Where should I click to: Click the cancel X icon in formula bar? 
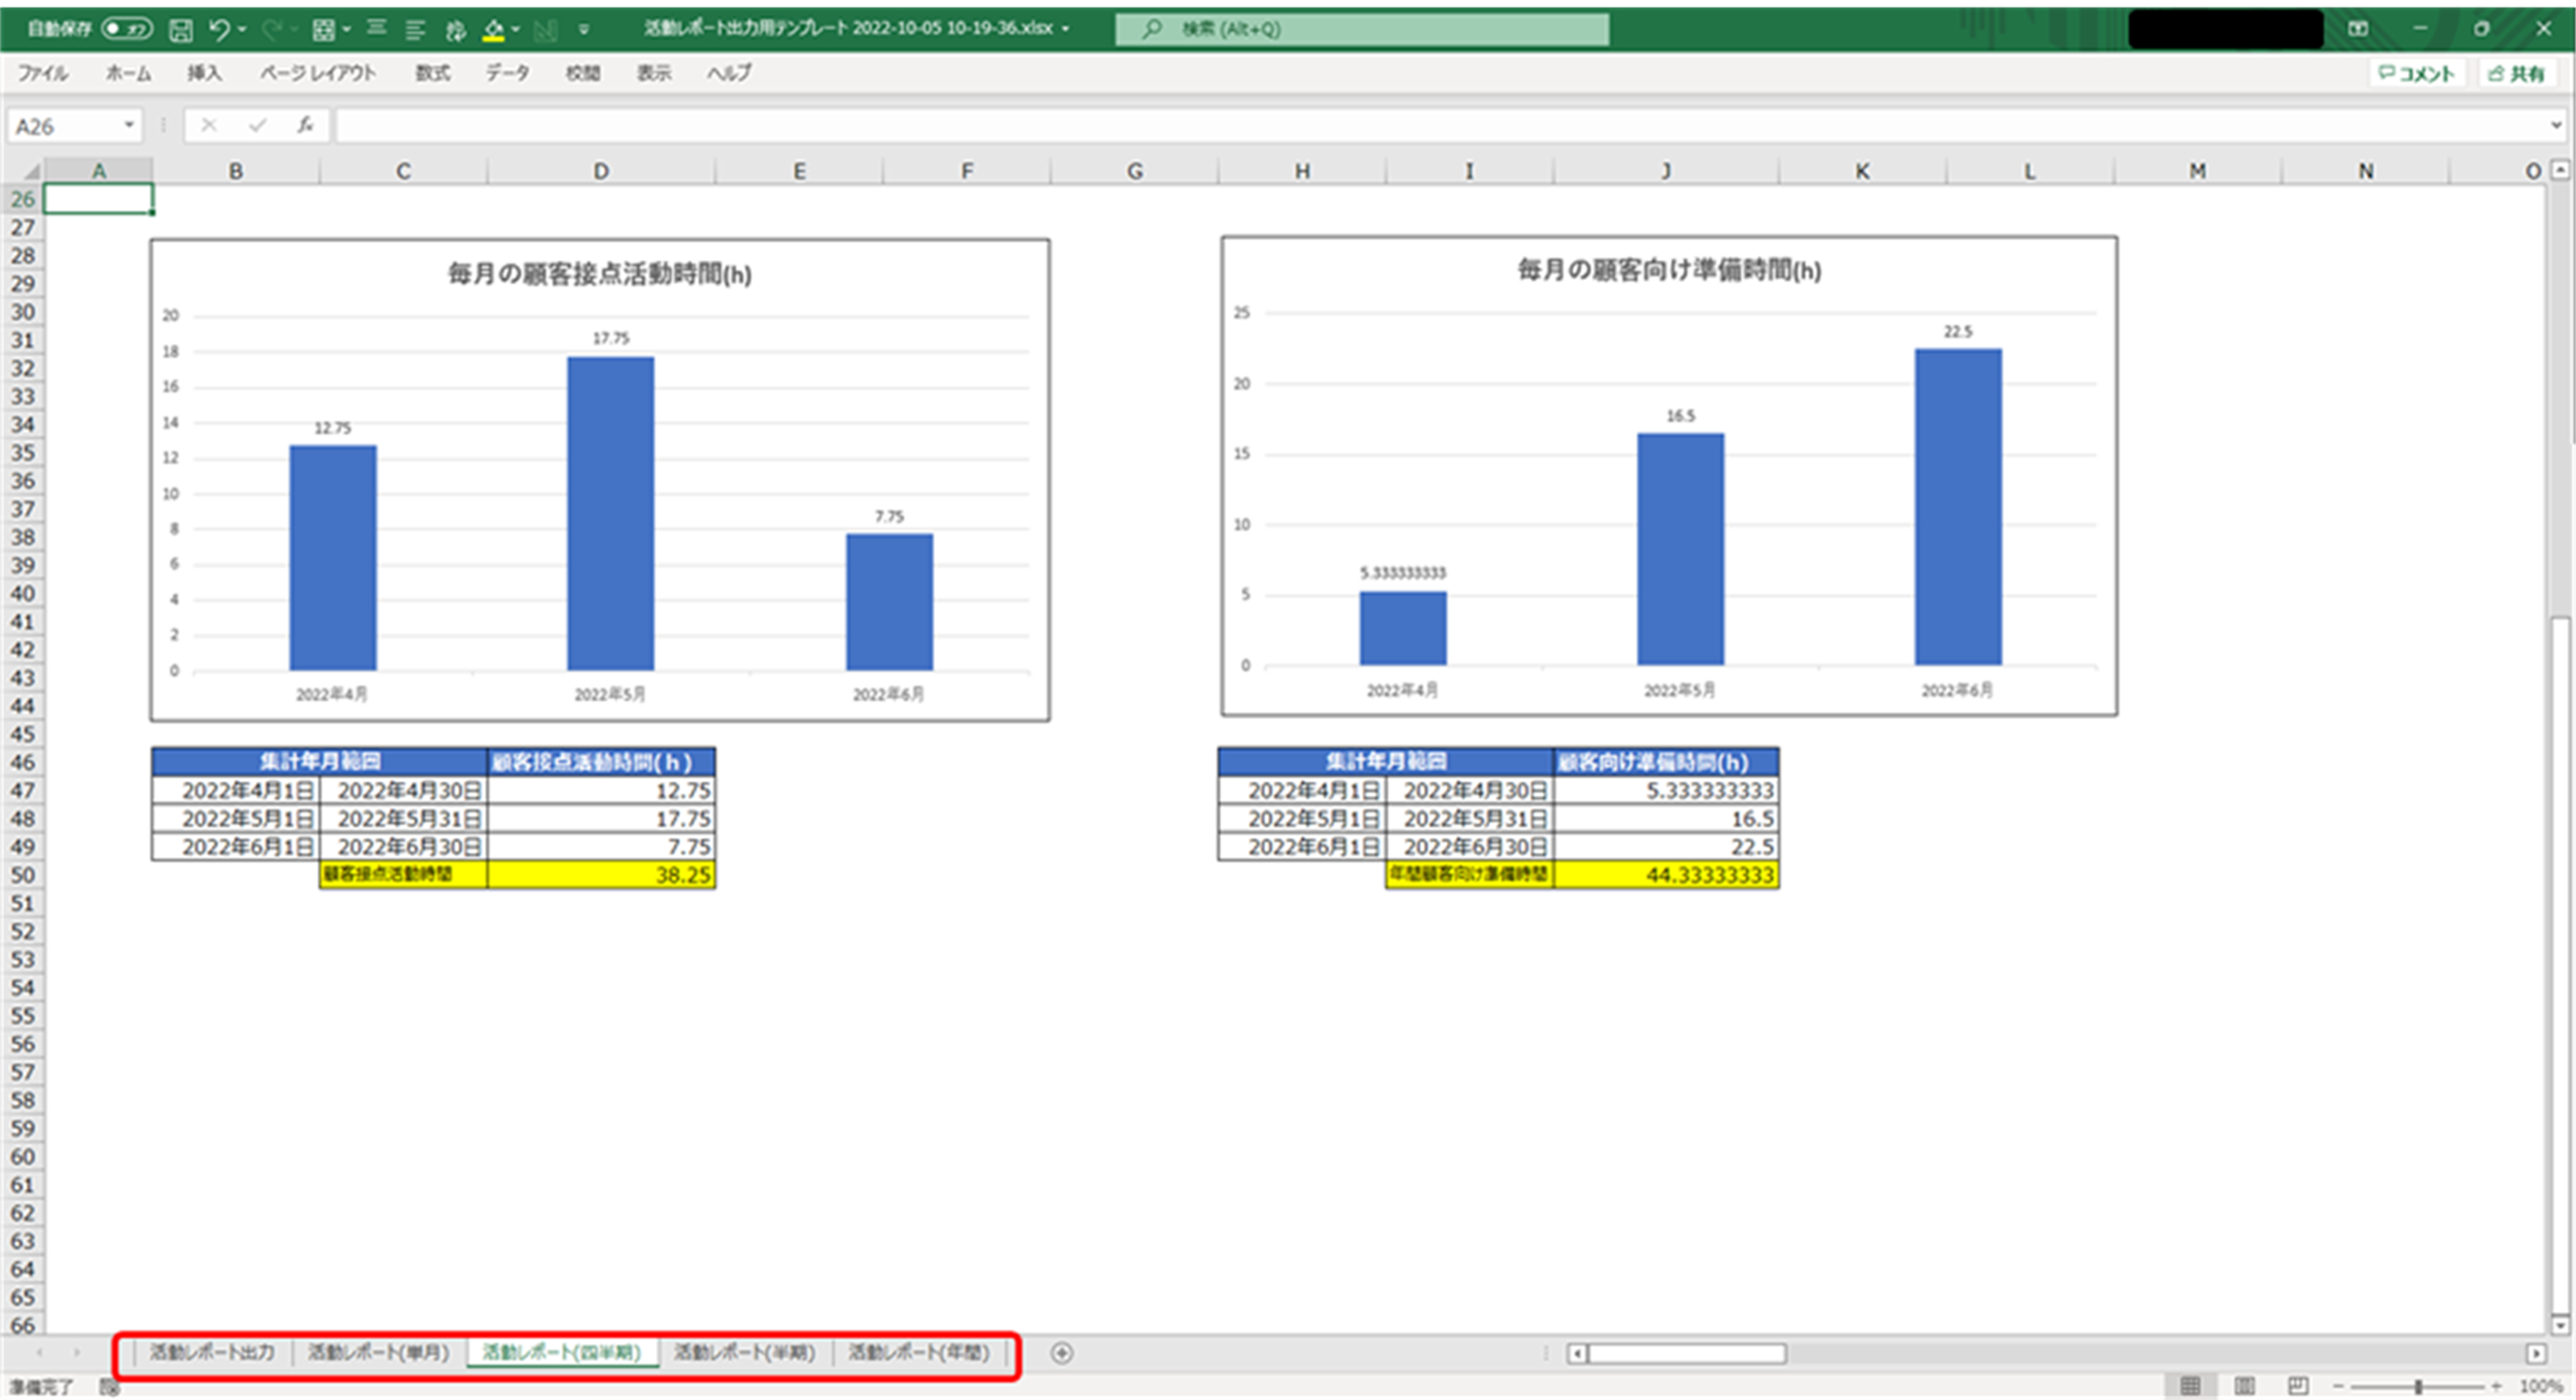coord(208,125)
